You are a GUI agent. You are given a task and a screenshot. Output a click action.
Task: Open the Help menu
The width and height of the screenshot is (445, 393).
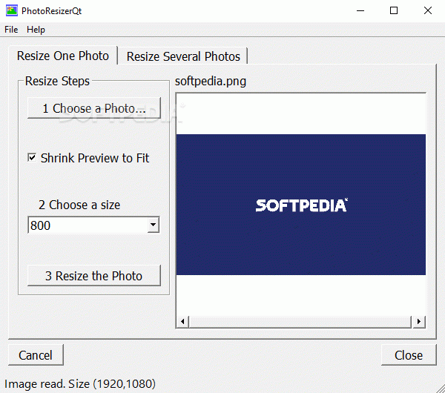point(36,30)
